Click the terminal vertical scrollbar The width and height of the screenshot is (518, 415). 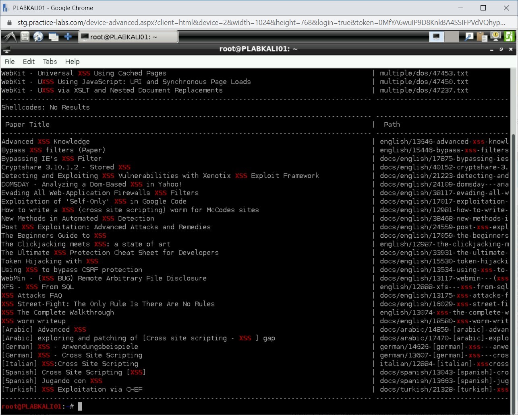513,241
